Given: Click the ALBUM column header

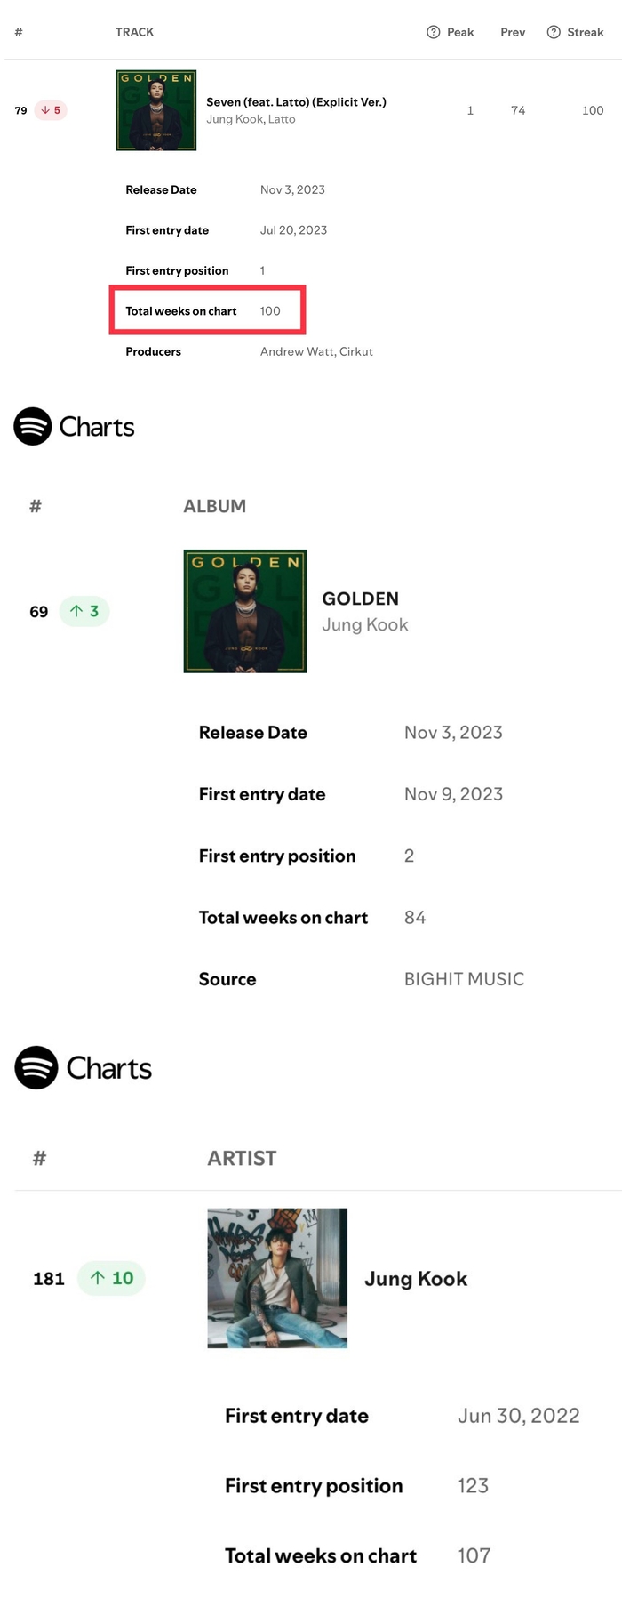Looking at the screenshot, I should pyautogui.click(x=214, y=506).
